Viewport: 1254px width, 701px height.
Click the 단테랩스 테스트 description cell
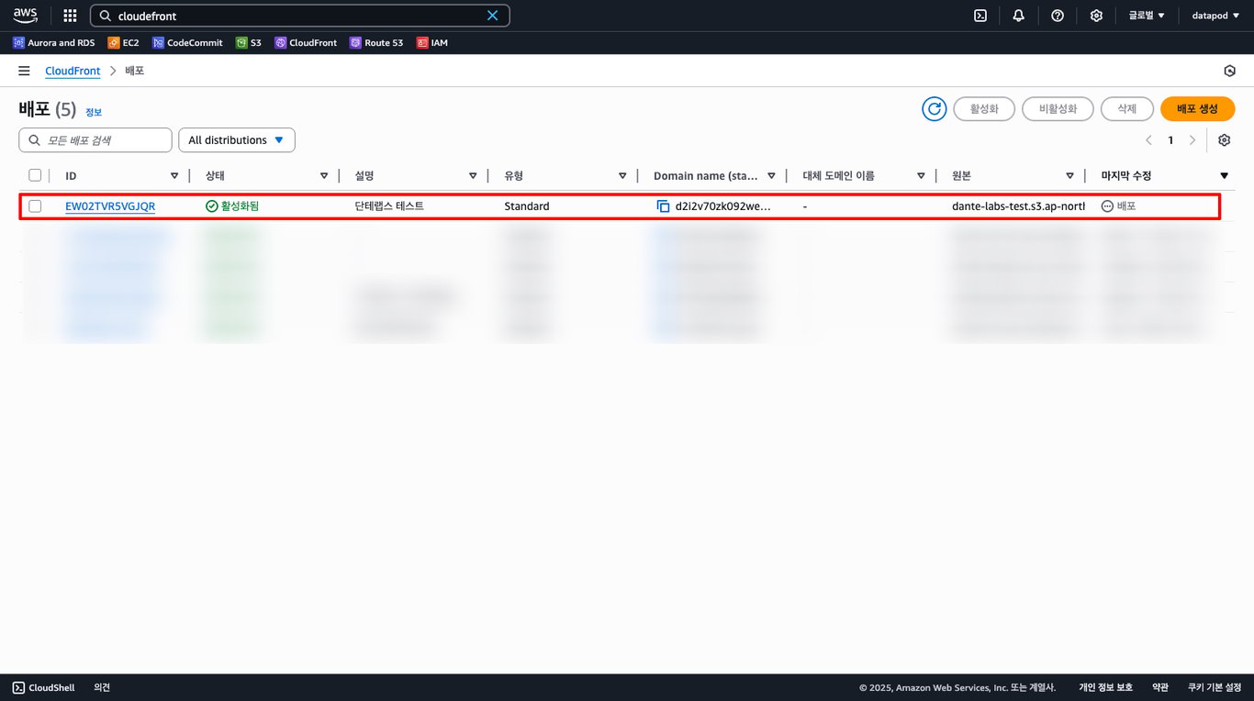(x=389, y=206)
